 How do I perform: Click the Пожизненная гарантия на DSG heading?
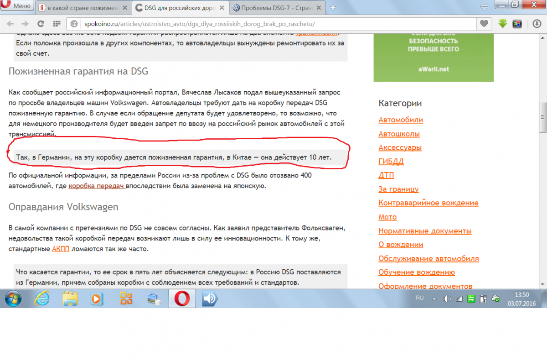point(78,72)
